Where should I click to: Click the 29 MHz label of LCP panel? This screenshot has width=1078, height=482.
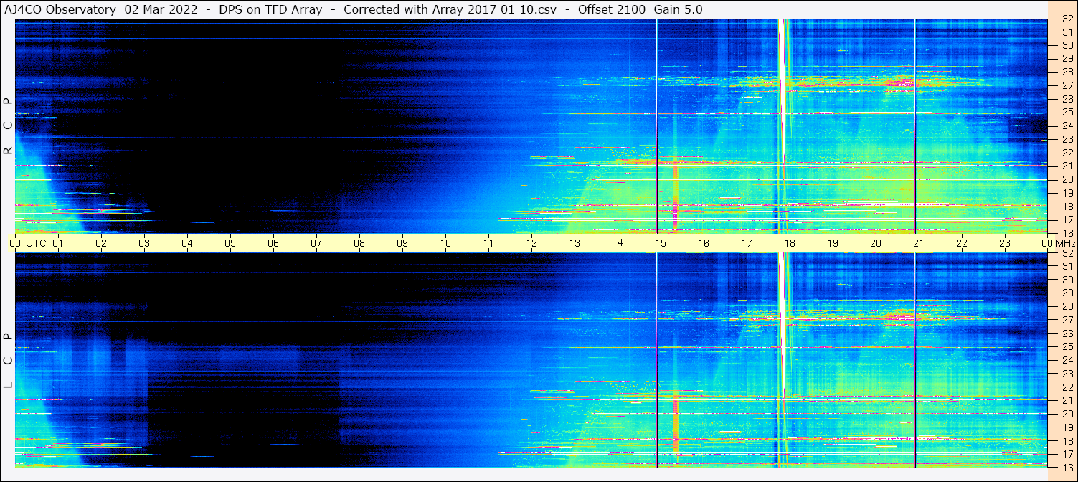point(1067,293)
